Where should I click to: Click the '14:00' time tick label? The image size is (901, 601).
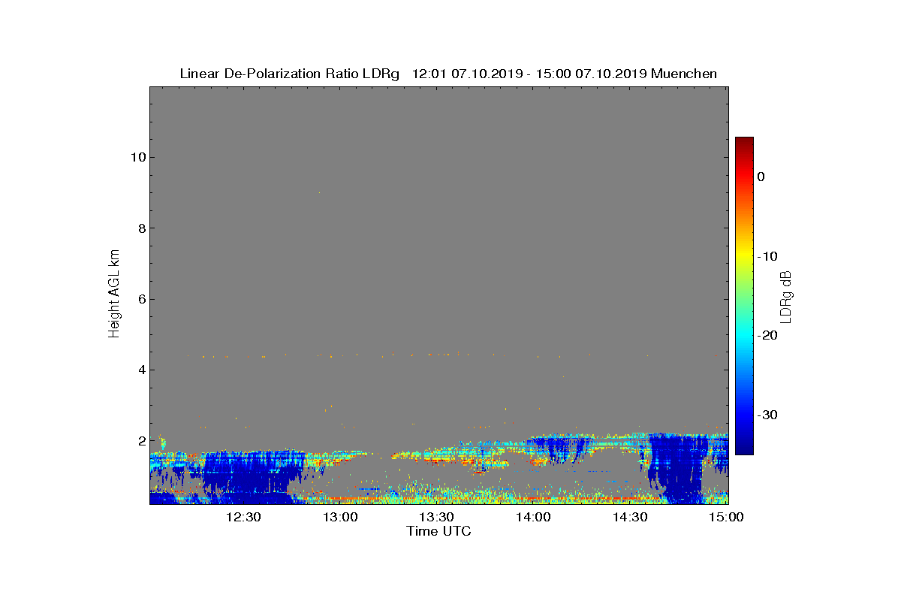pyautogui.click(x=533, y=518)
